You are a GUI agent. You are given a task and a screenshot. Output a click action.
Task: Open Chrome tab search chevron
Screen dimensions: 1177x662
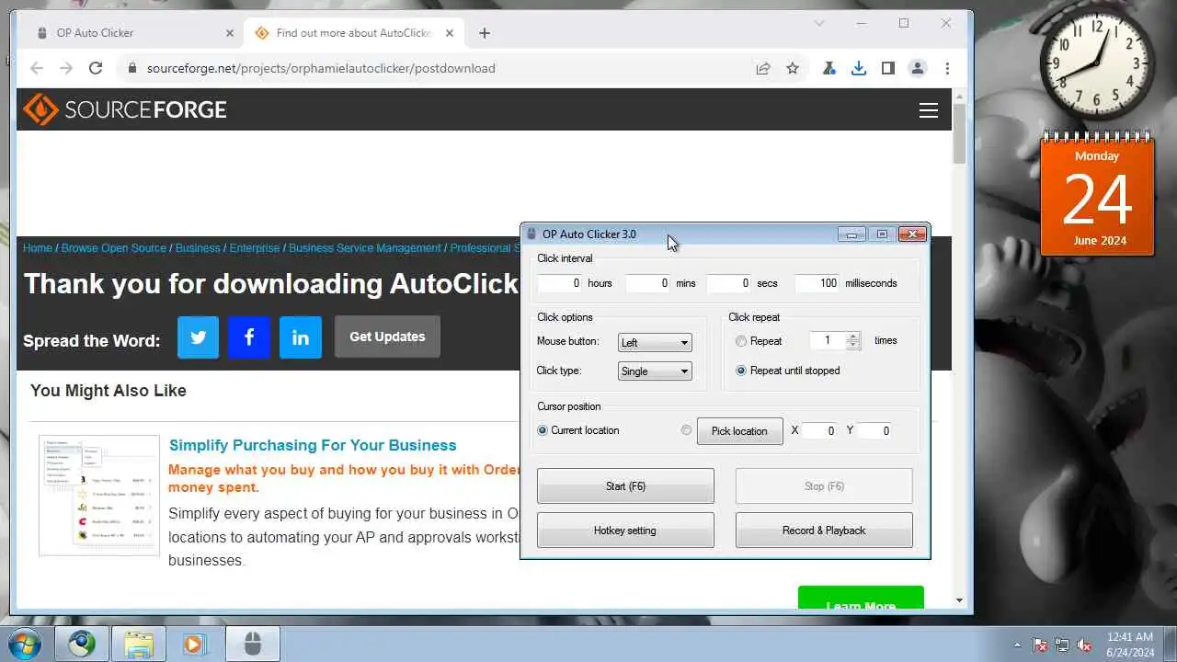coord(819,23)
